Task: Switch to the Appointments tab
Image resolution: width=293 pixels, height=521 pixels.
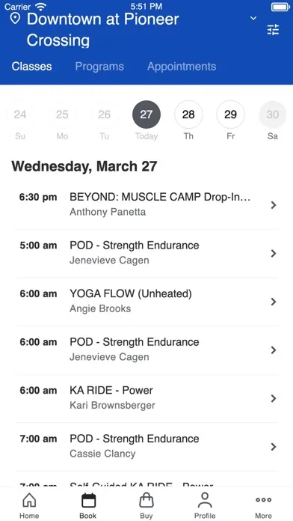Action: click(182, 67)
